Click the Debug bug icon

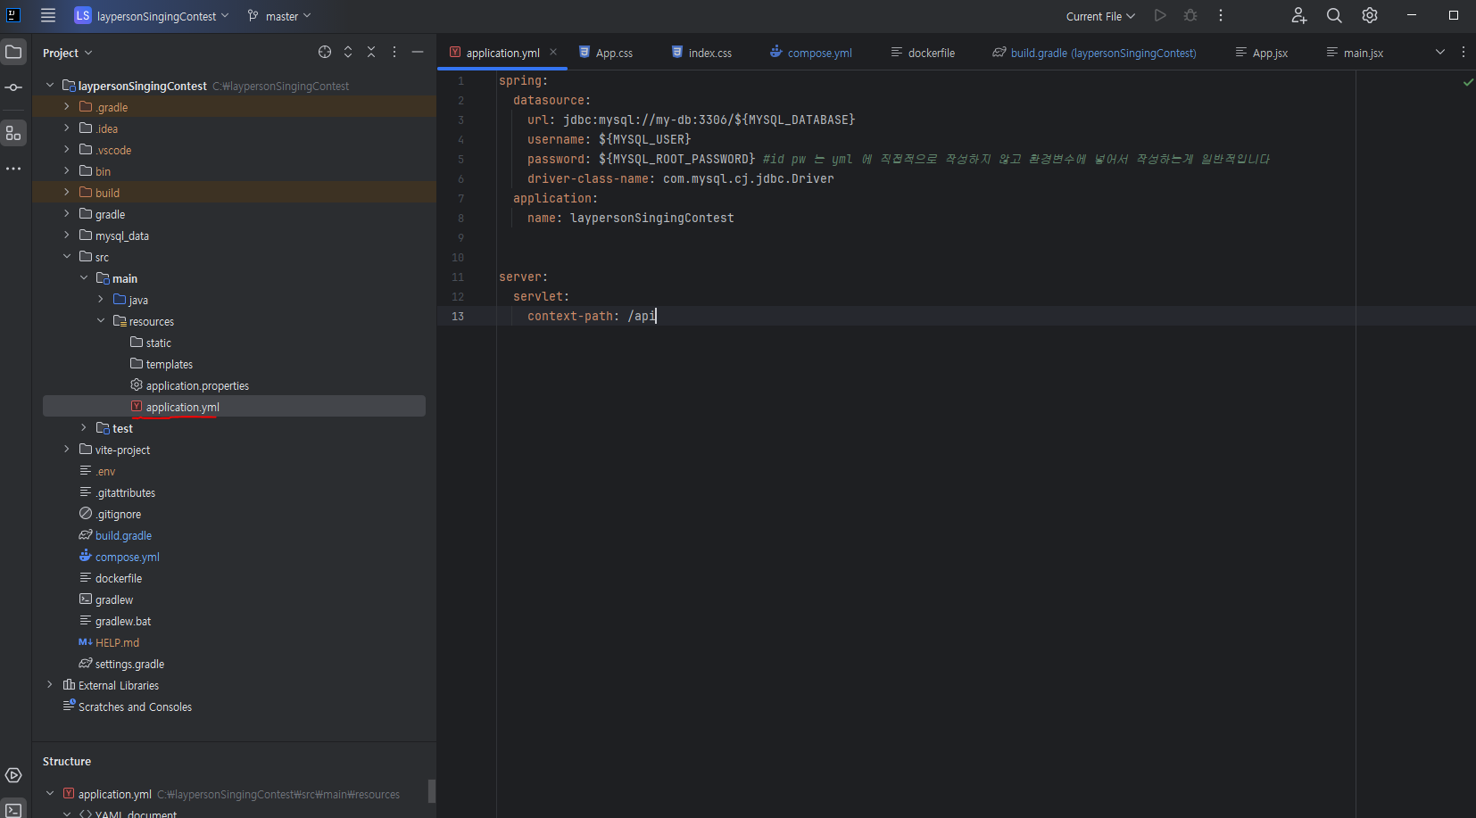1190,16
